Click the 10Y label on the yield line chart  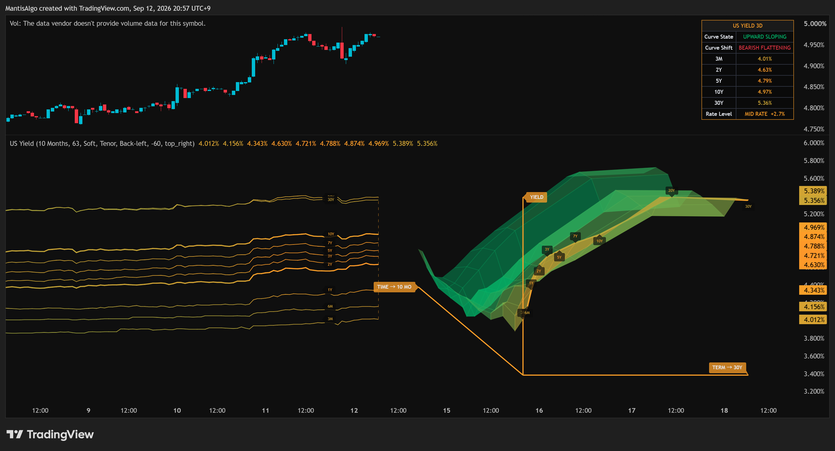tap(331, 234)
